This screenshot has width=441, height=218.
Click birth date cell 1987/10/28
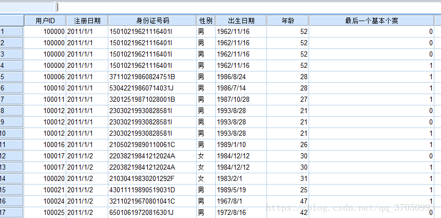(241, 99)
